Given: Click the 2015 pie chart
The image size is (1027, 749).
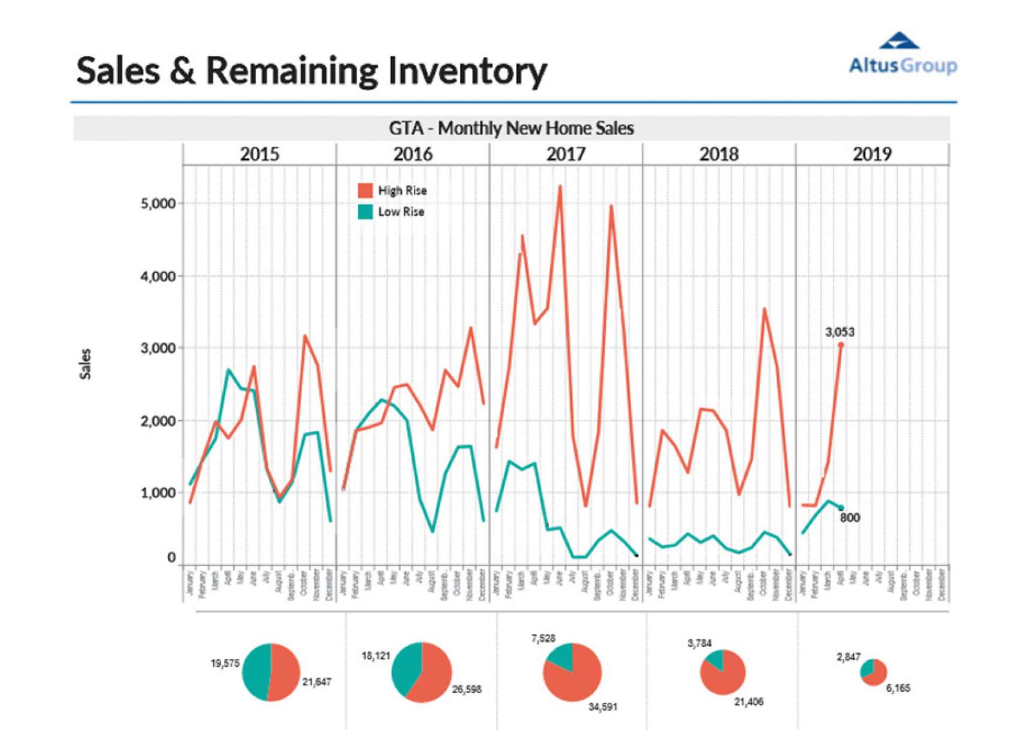Looking at the screenshot, I should click(271, 672).
